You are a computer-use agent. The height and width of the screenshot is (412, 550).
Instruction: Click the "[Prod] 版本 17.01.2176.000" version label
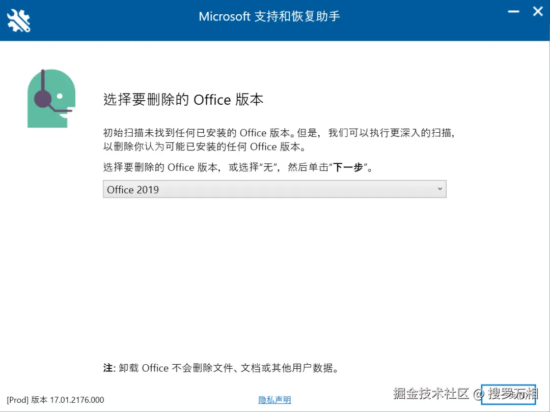56,400
